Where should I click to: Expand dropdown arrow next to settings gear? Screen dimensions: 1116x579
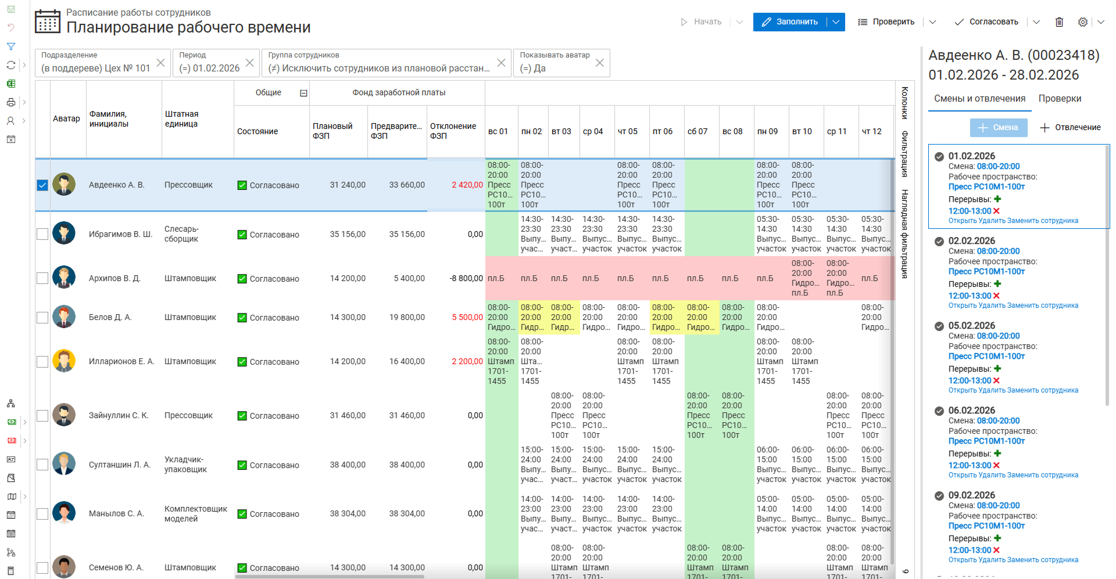coord(1101,22)
